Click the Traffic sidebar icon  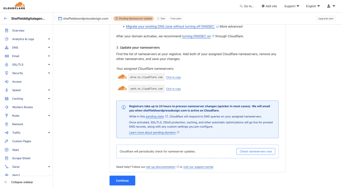click(7, 132)
